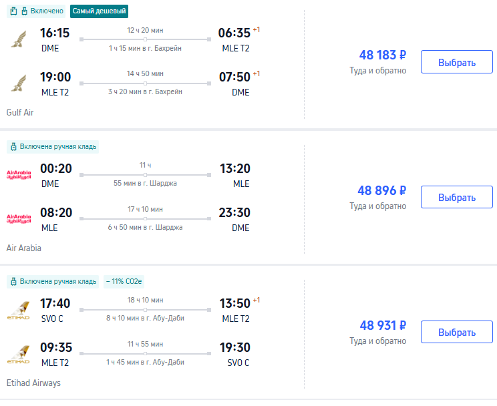This screenshot has height=406, width=497.
Task: Open the Bahrain layover details, 1 ч 15 мин
Action: [x=145, y=48]
